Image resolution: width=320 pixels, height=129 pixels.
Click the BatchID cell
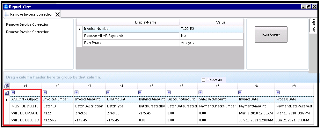[58, 106]
